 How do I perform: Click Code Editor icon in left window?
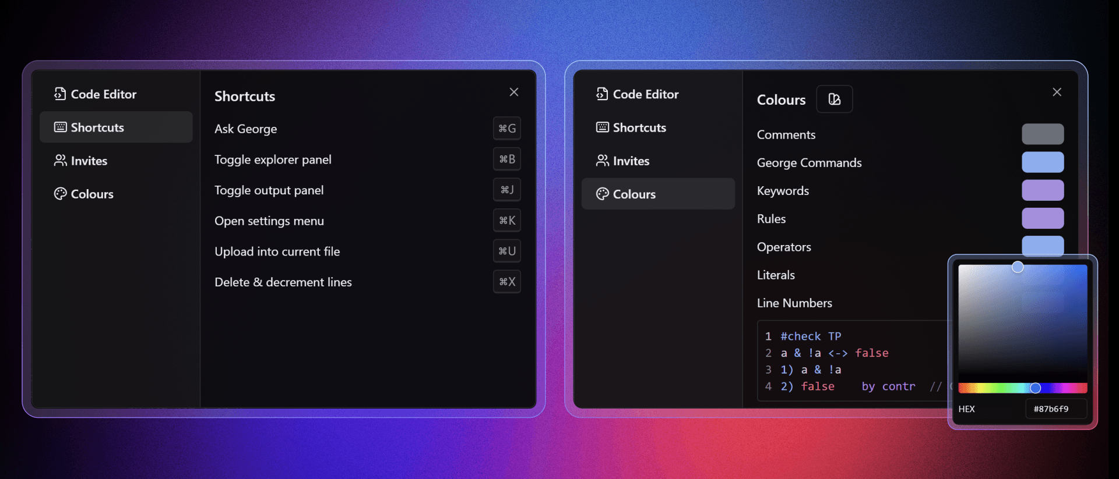click(60, 94)
